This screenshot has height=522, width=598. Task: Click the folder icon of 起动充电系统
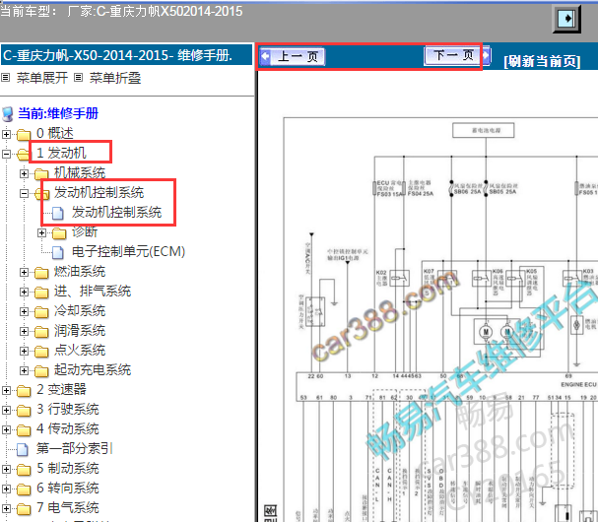(41, 371)
